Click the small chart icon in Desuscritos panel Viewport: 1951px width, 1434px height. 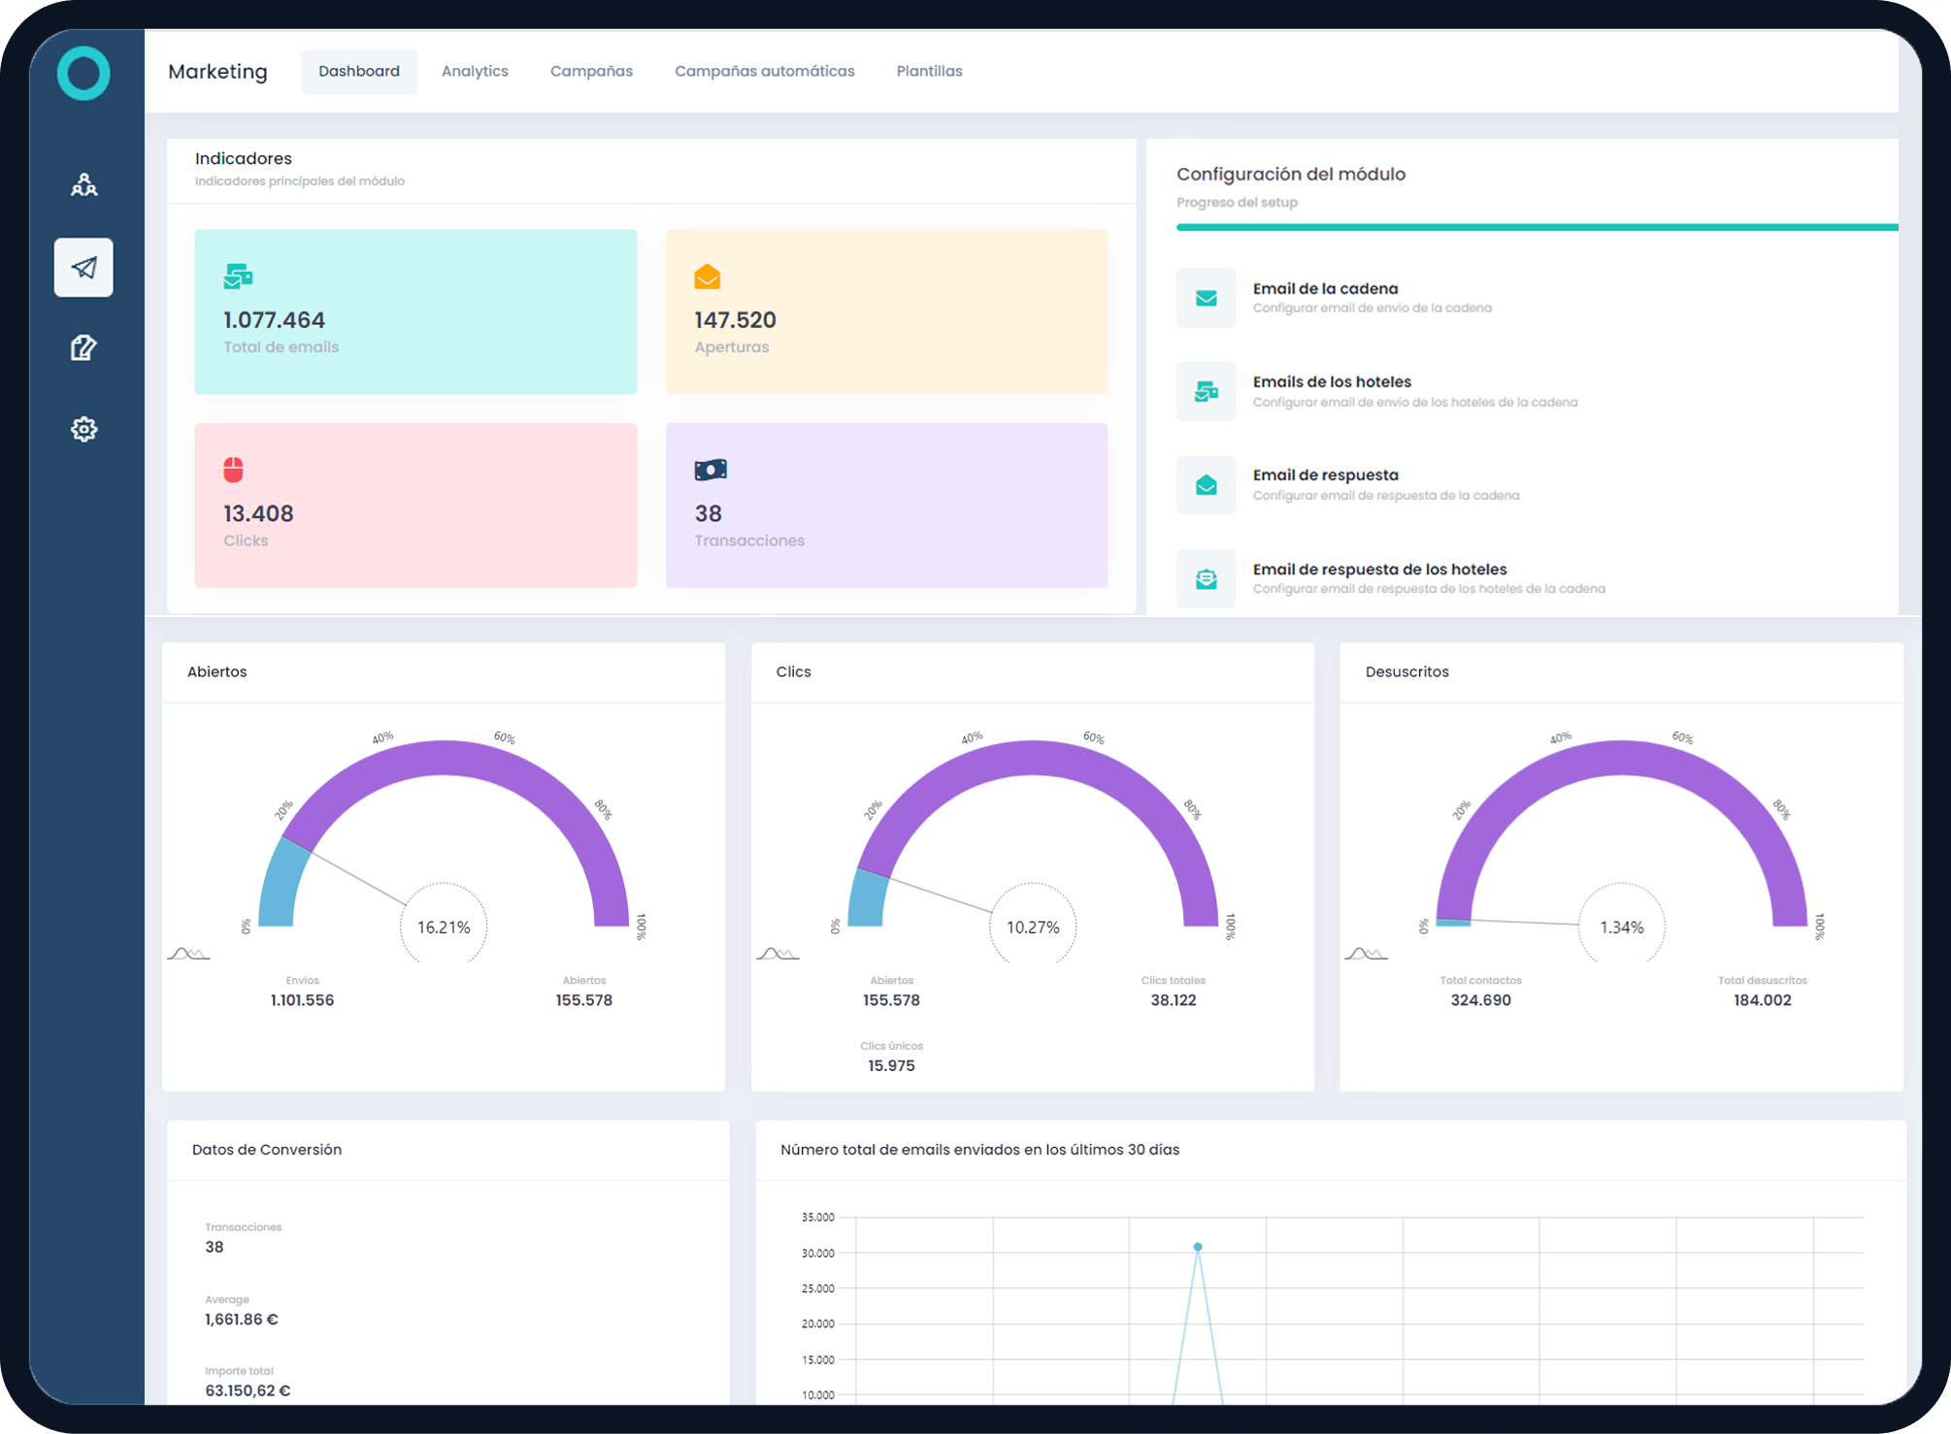point(1366,955)
